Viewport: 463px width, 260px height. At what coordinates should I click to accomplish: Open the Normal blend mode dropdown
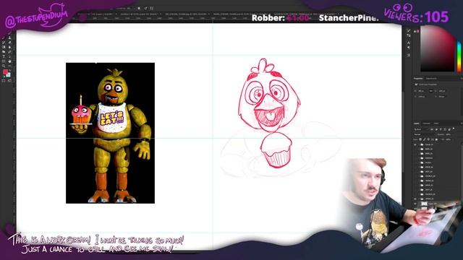tap(423, 134)
